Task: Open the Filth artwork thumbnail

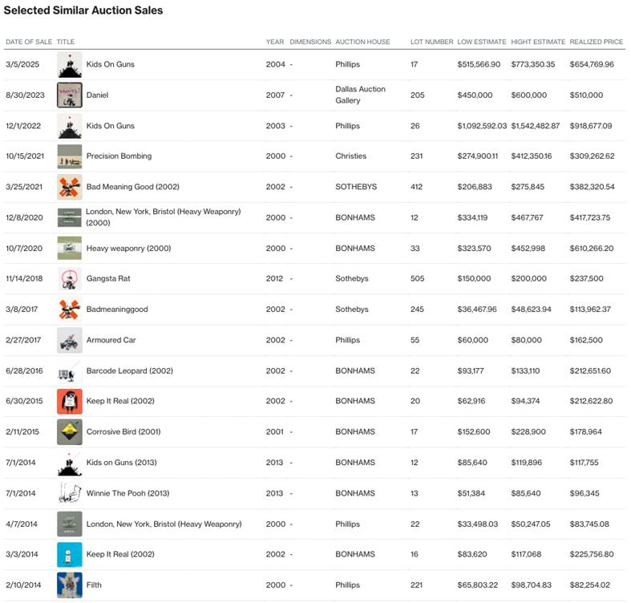Action: pyautogui.click(x=70, y=585)
